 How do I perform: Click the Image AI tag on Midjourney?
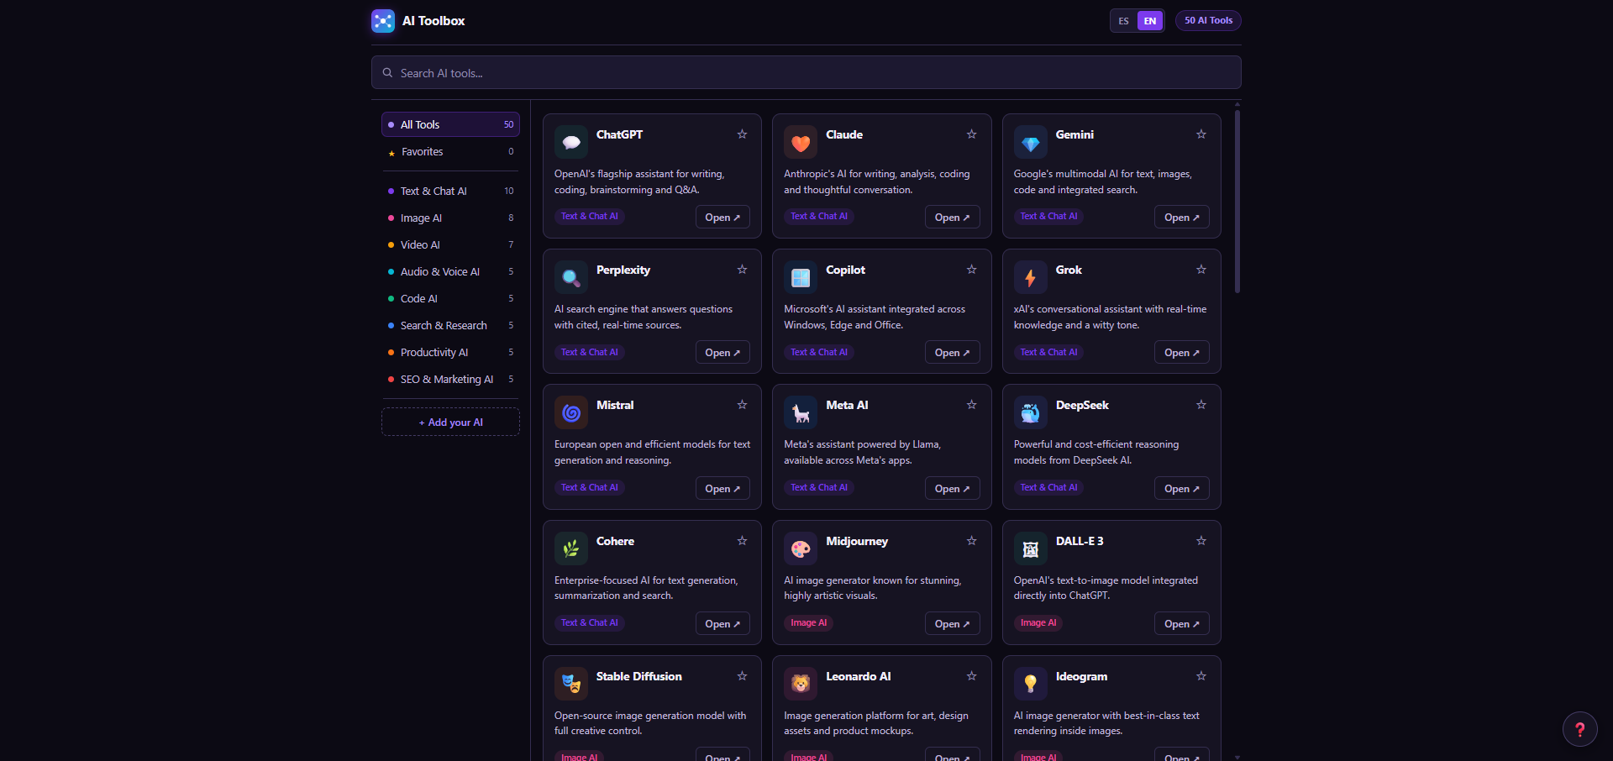(x=808, y=622)
